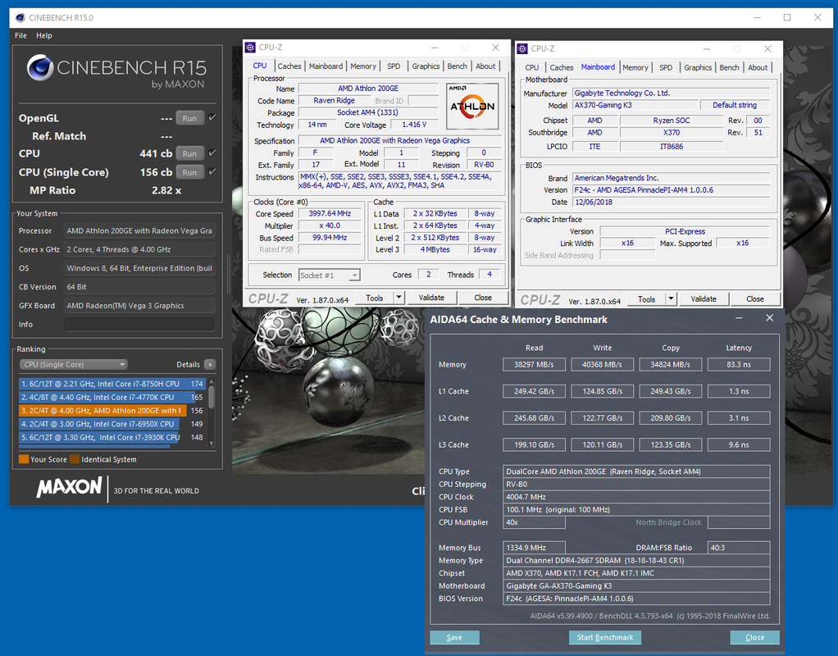Minimize the AIDA64 benchmark window

(x=739, y=319)
